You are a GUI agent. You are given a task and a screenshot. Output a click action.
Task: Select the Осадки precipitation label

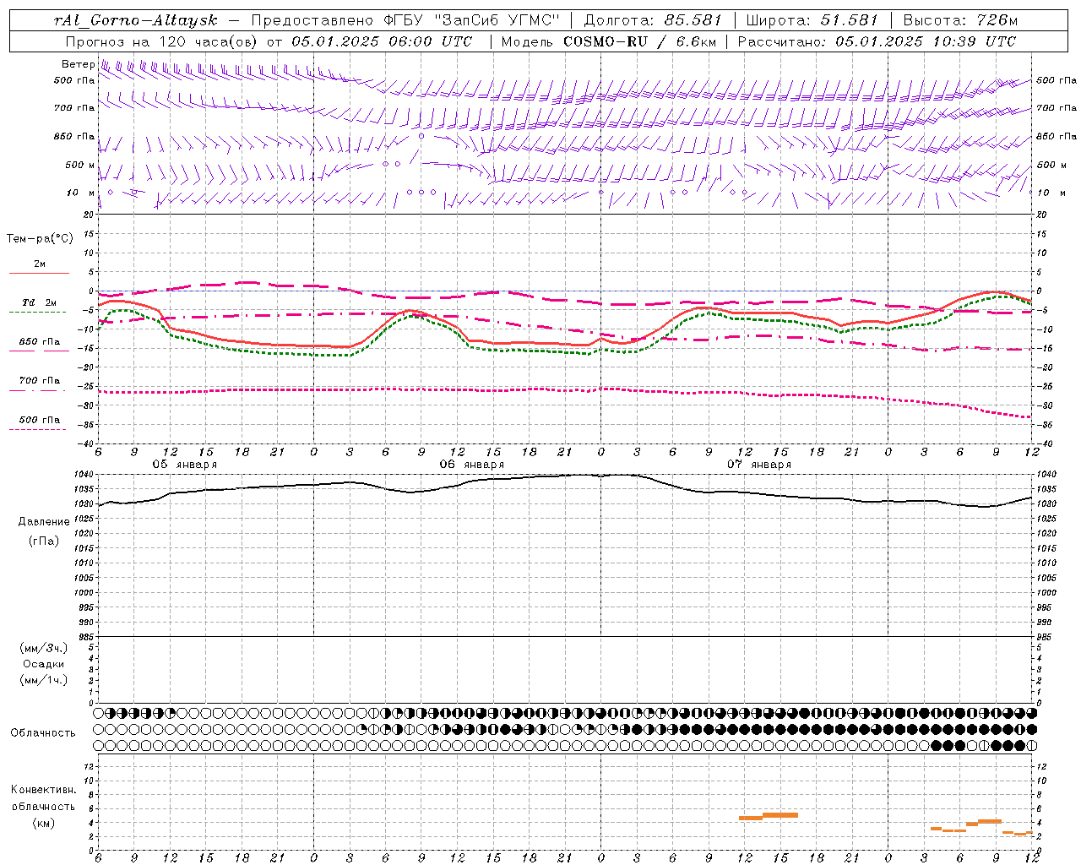click(44, 664)
